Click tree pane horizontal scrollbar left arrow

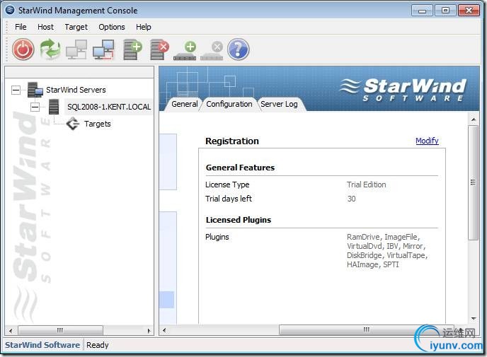click(10, 330)
